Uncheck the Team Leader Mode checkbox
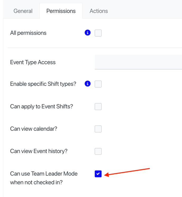 click(98, 174)
